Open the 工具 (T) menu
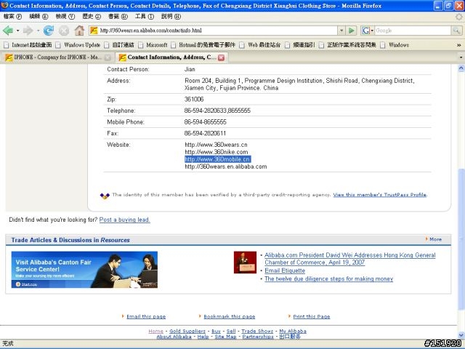465x349 pixels. pyautogui.click(x=145, y=16)
